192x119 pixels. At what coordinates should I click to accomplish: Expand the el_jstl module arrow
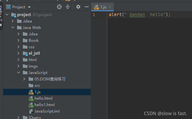pyautogui.click(x=18, y=53)
